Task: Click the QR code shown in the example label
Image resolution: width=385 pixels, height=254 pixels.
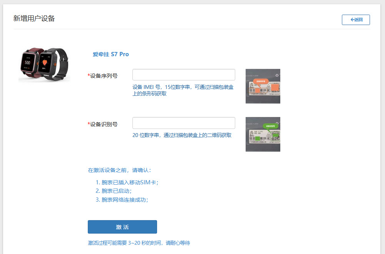Action: [x=275, y=136]
